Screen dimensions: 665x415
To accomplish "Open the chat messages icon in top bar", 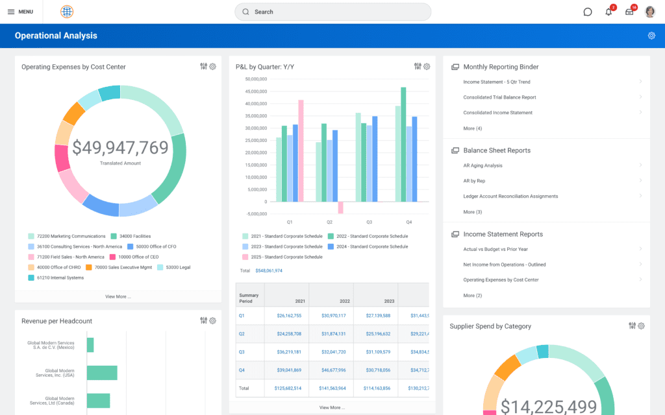I will (587, 12).
